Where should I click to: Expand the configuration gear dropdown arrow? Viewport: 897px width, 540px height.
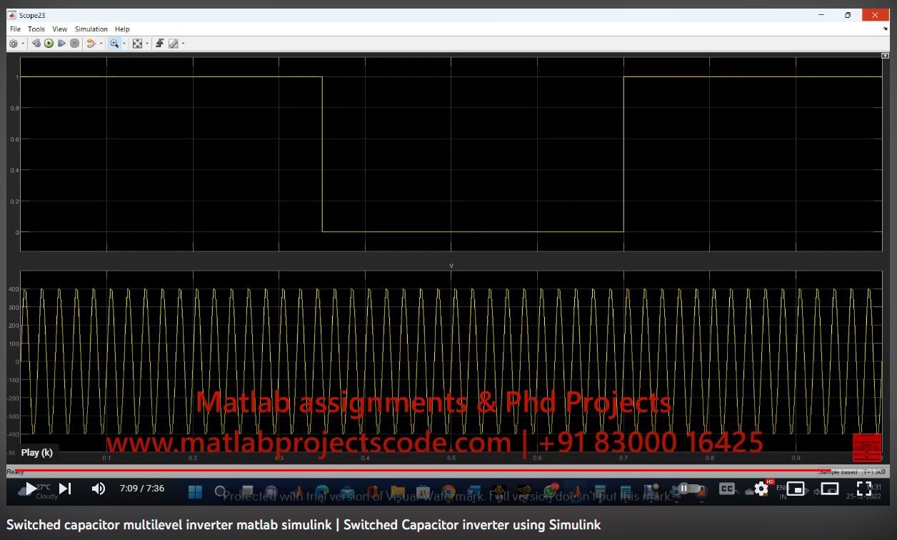(23, 44)
